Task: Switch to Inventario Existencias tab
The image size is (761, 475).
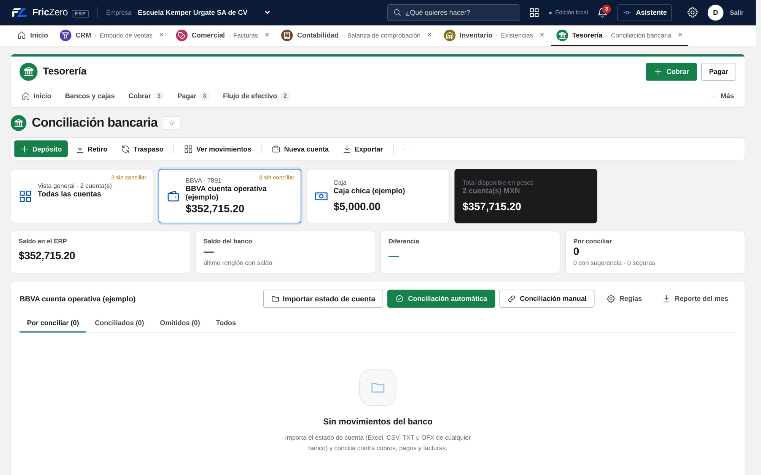Action: [x=488, y=35]
